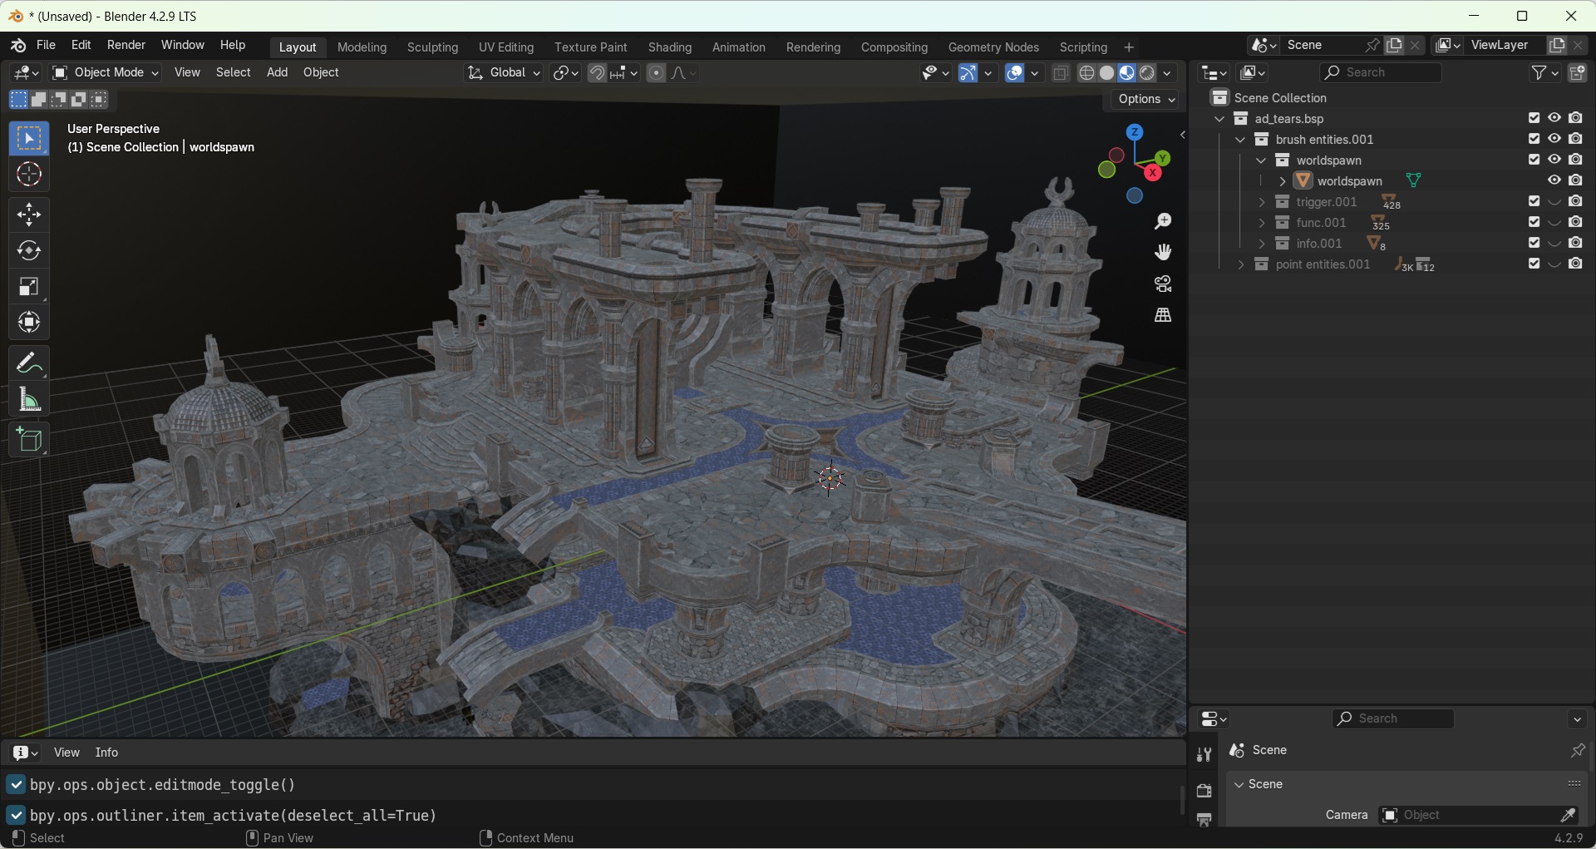This screenshot has width=1596, height=849.
Task: Click the Add menu in viewport header
Action: pyautogui.click(x=277, y=73)
